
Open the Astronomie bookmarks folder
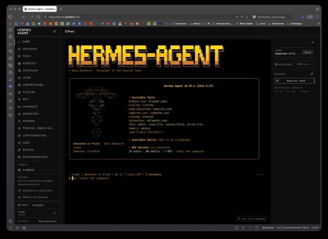276,24
